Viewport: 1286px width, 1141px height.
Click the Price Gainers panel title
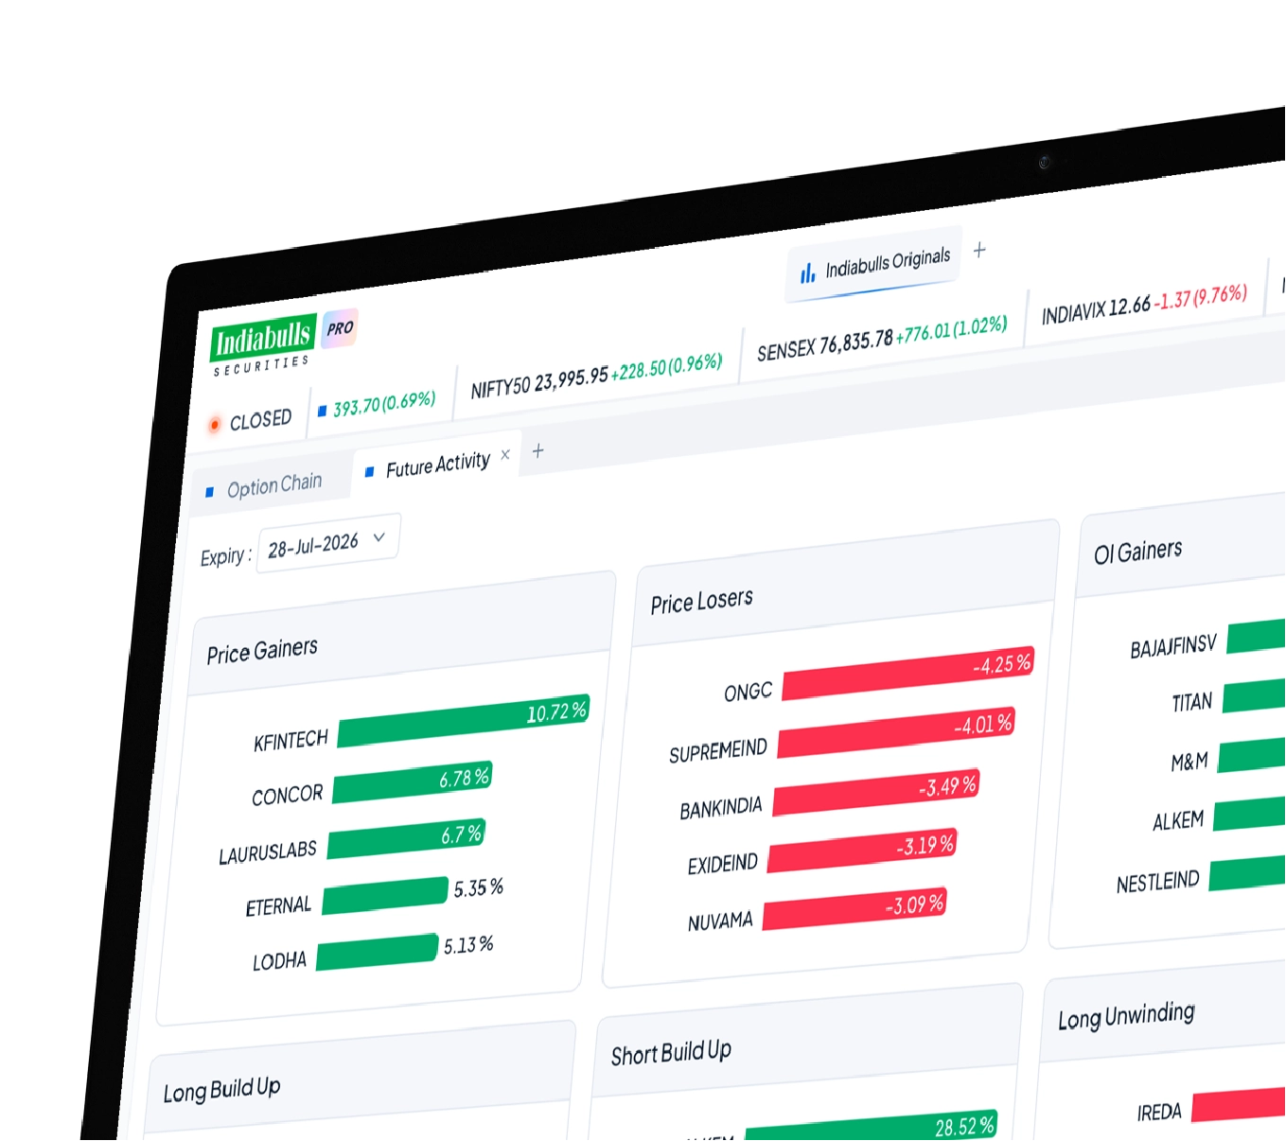click(262, 651)
